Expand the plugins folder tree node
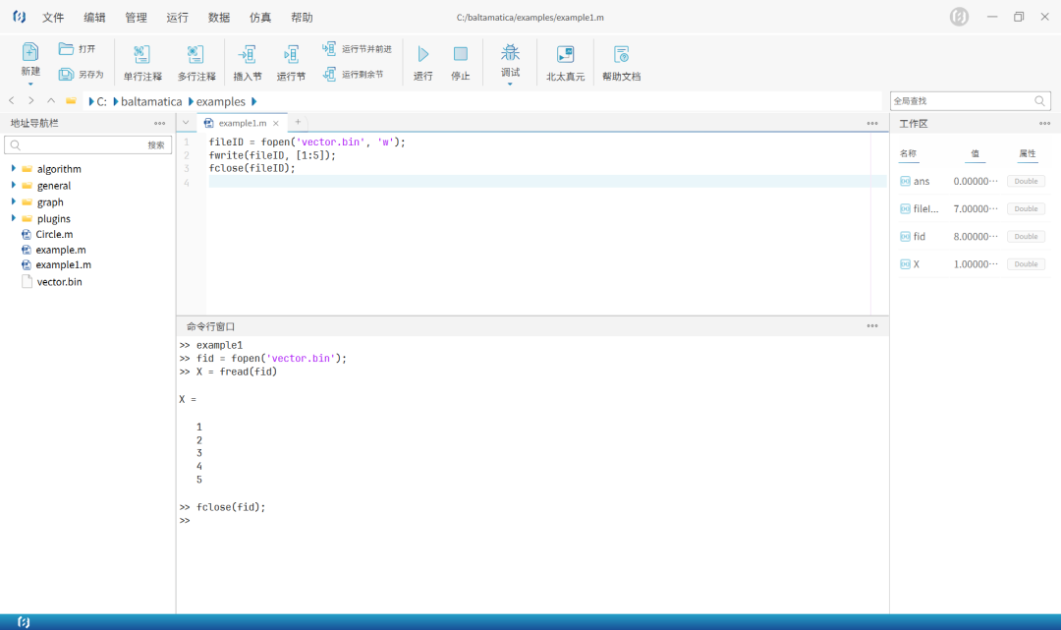The height and width of the screenshot is (630, 1061). coord(14,218)
